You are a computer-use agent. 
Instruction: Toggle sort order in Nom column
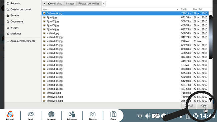[x=111, y=9]
